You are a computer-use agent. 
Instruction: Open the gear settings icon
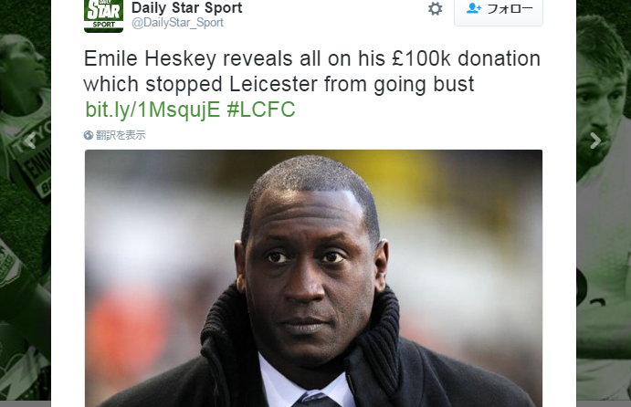point(435,8)
